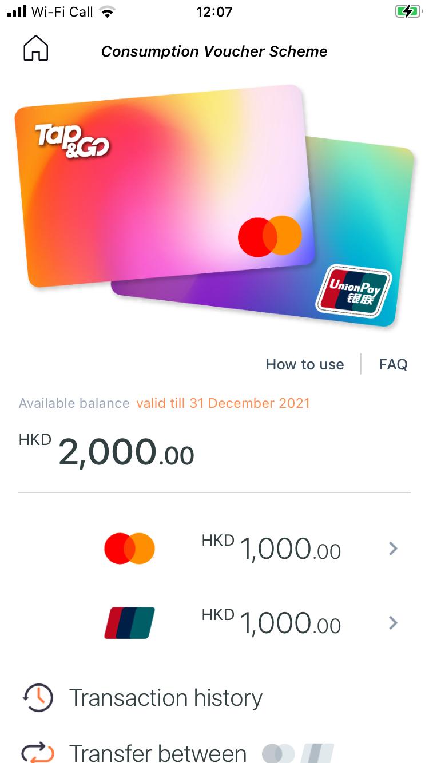Tap the Home icon

click(x=35, y=49)
